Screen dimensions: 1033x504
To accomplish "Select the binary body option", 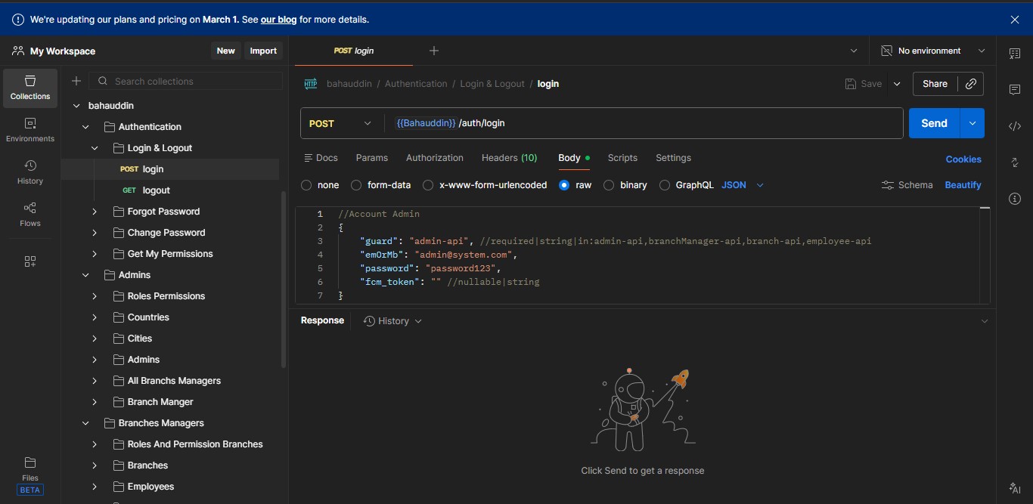I will [x=609, y=185].
